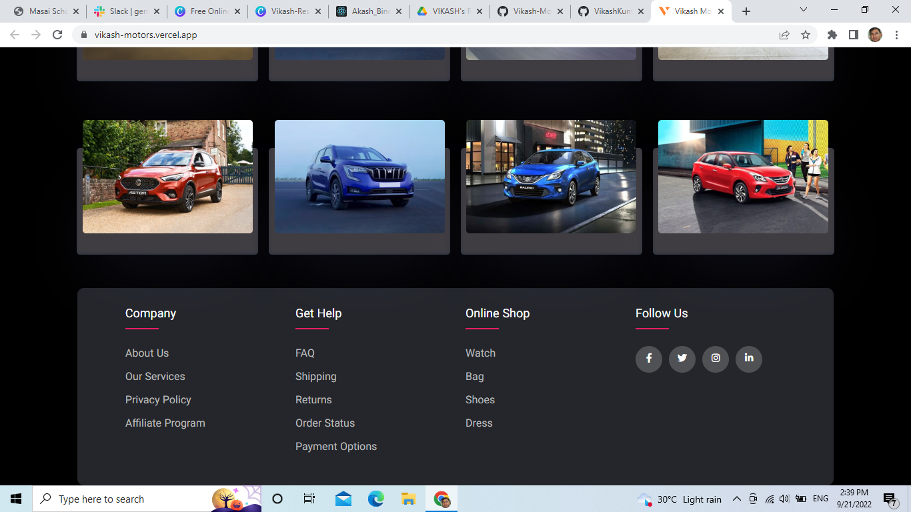Click the Payment Options link
This screenshot has width=911, height=512.
(x=335, y=446)
